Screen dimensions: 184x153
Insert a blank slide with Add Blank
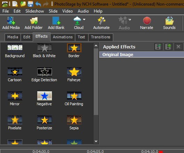click(x=56, y=23)
